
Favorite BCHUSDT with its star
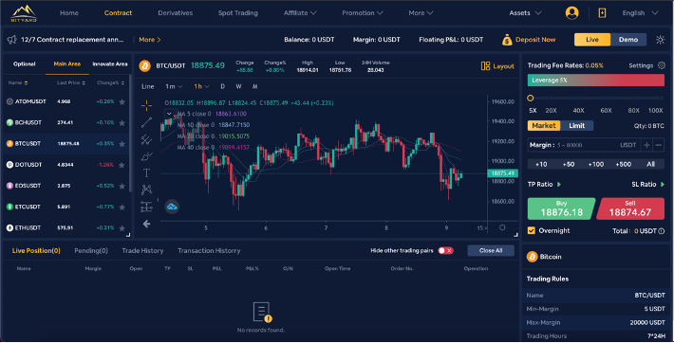[x=122, y=123]
